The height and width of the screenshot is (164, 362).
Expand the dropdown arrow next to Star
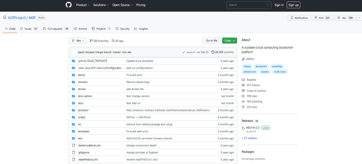tap(359, 18)
